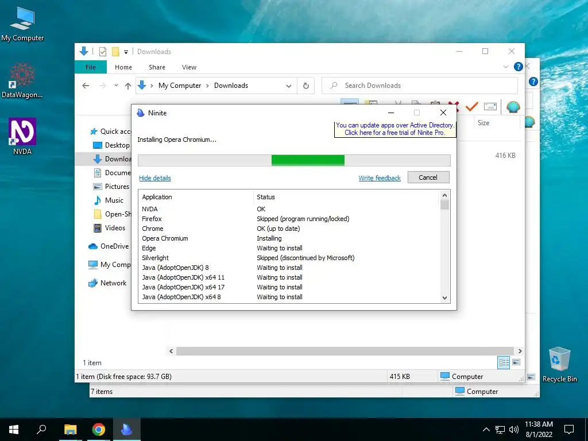Screen dimensions: 588x441
Task: Click the orange checkmark toolbar icon
Action: (x=471, y=107)
